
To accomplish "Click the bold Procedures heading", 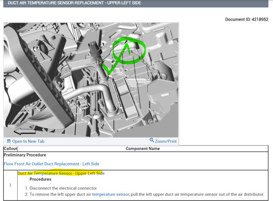I will point(40,179).
